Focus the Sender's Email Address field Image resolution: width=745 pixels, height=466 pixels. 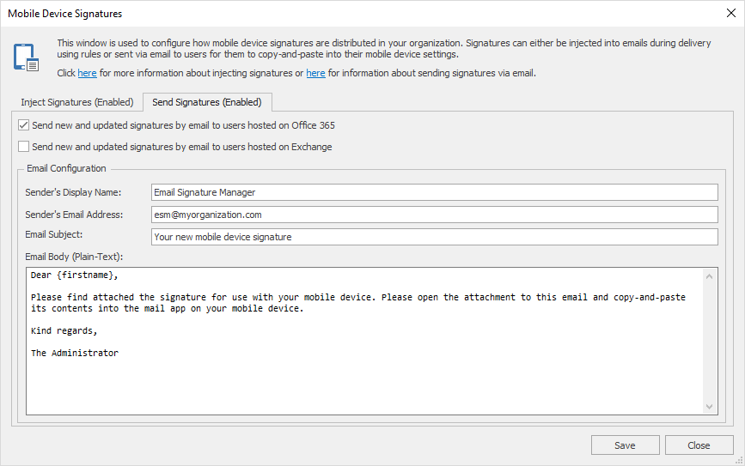click(434, 215)
